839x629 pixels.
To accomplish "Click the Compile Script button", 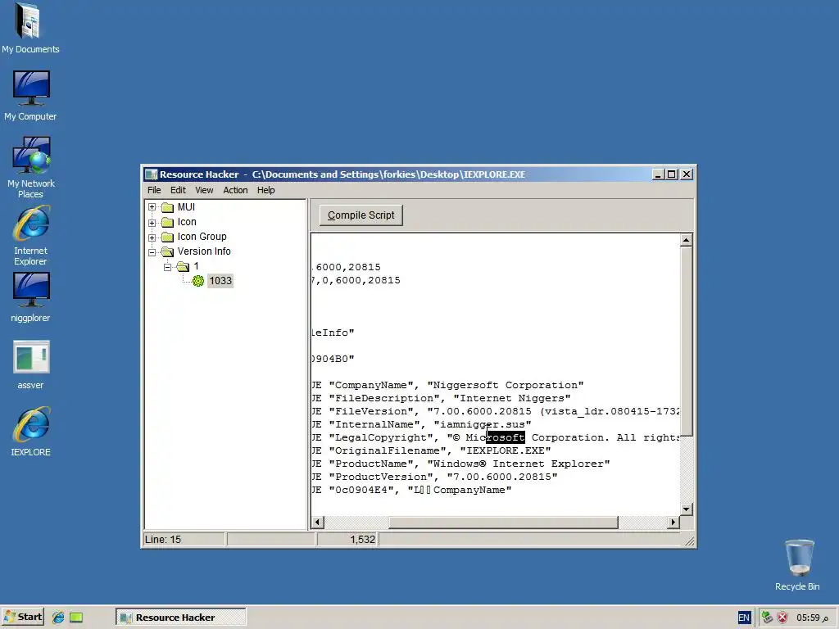I will pyautogui.click(x=361, y=215).
